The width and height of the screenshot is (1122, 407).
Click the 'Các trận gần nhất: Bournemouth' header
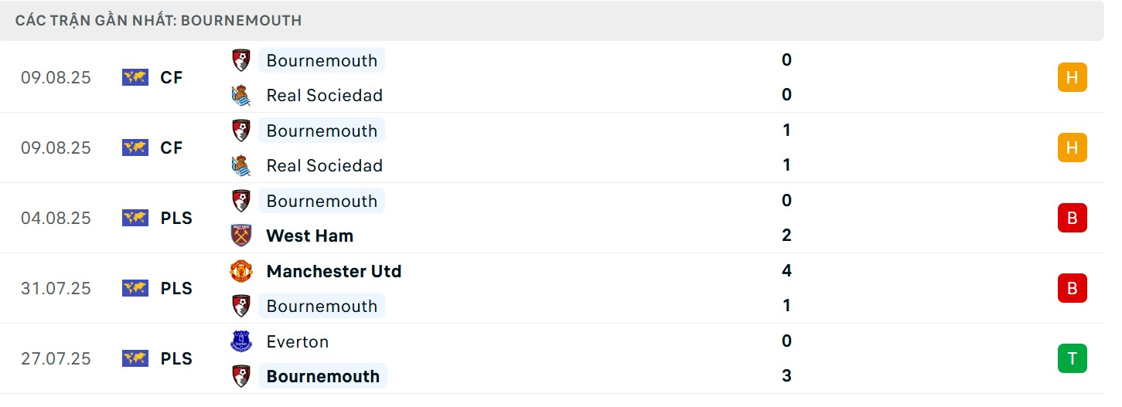pos(159,21)
